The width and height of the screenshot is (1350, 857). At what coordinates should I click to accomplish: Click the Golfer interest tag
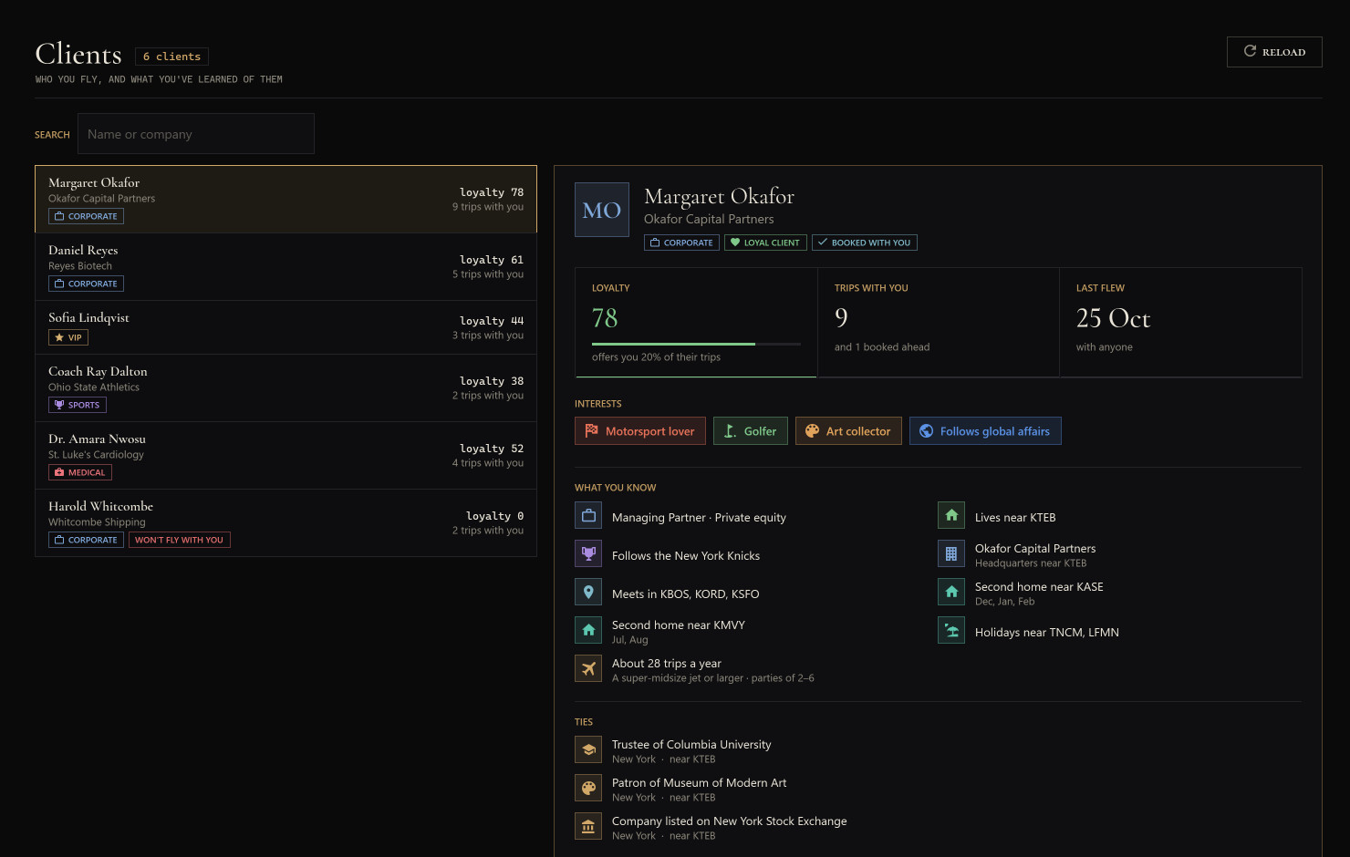click(x=751, y=431)
